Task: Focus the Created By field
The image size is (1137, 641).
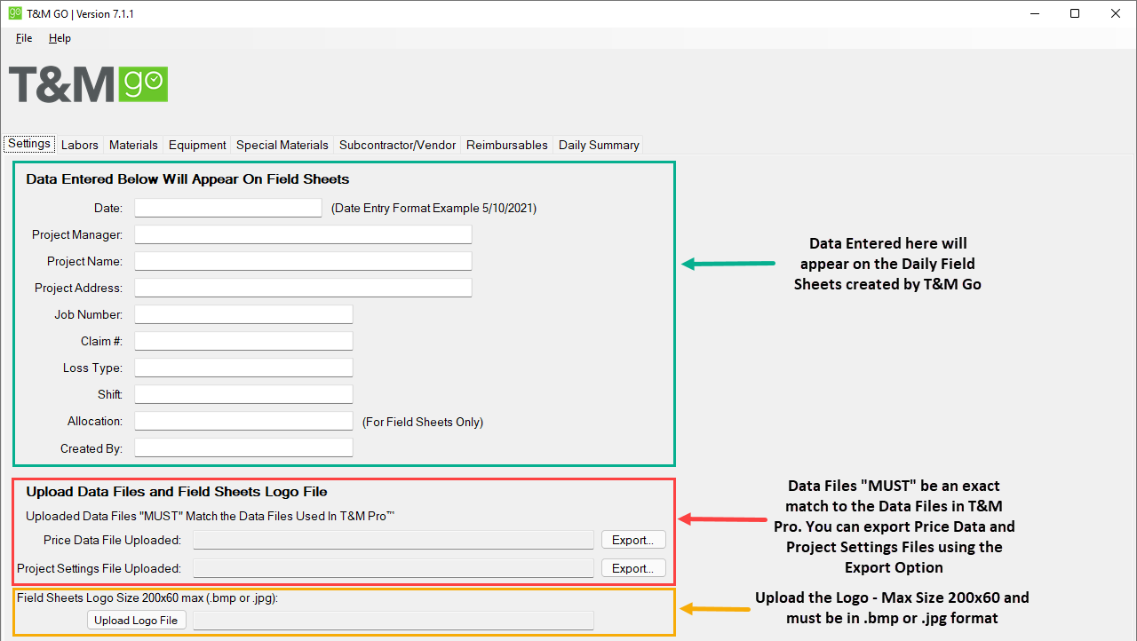Action: (x=243, y=447)
